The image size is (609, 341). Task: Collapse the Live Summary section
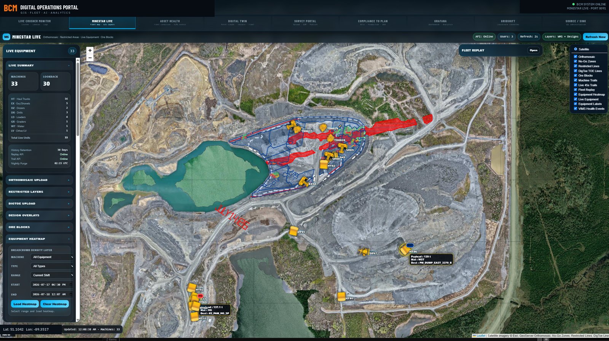(x=39, y=65)
